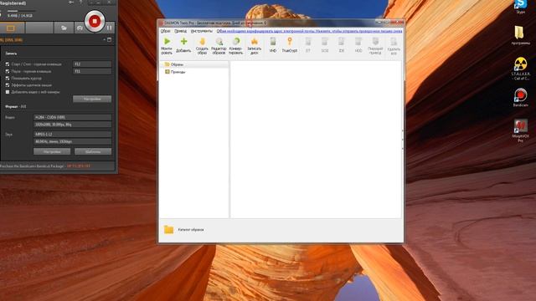The height and width of the screenshot is (301, 536).
Task: Click the TrueCrypt key icon
Action: coord(290,42)
